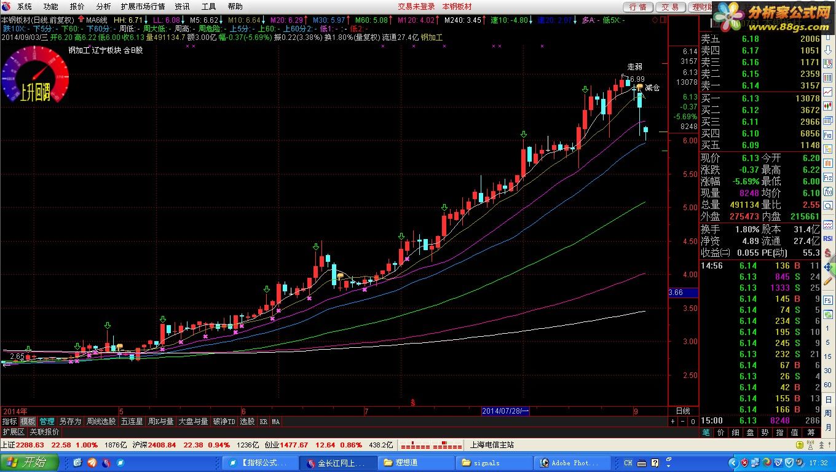Click the 行情 button at top right

(639, 7)
